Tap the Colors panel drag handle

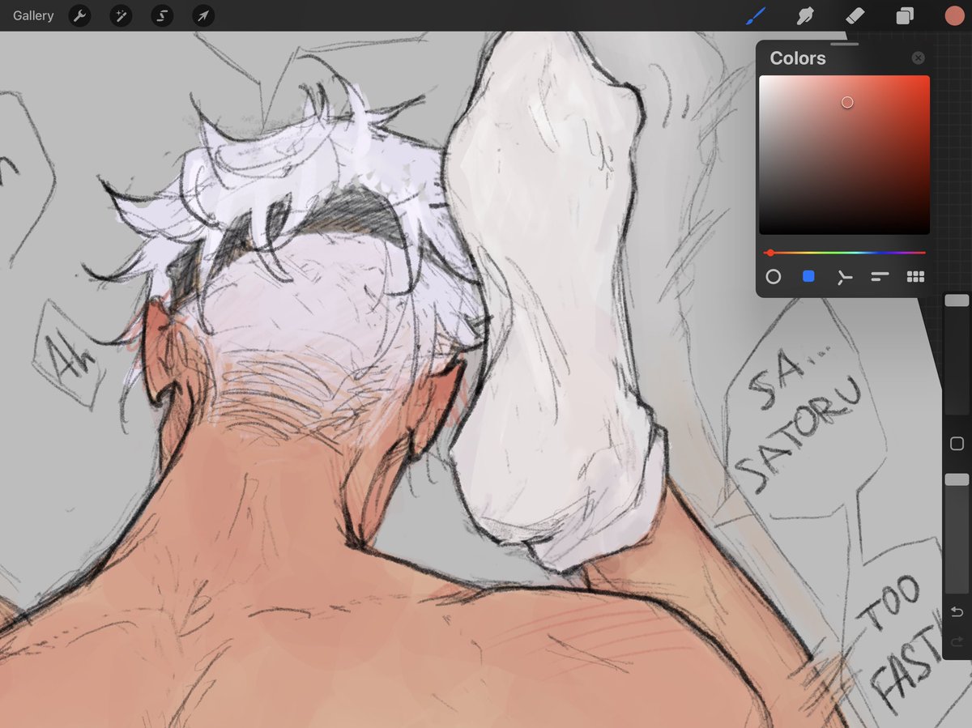click(x=844, y=44)
